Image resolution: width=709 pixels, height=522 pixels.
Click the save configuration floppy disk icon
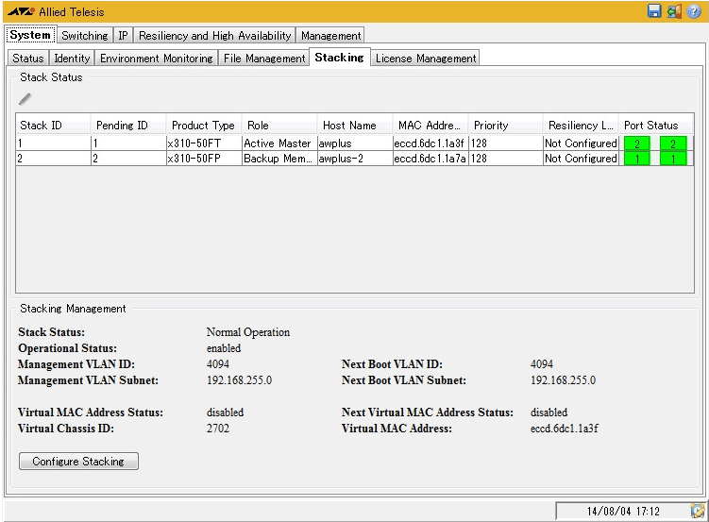[x=654, y=11]
